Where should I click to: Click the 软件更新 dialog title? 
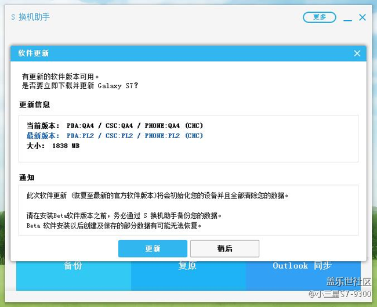[34, 53]
